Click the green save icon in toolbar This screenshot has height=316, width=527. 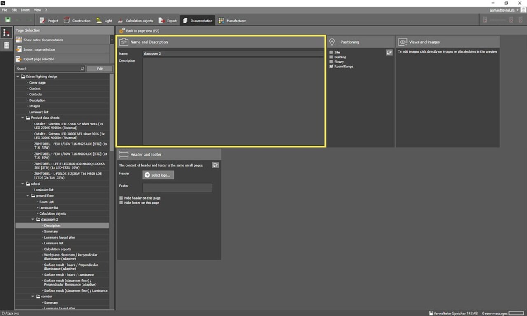point(8,20)
